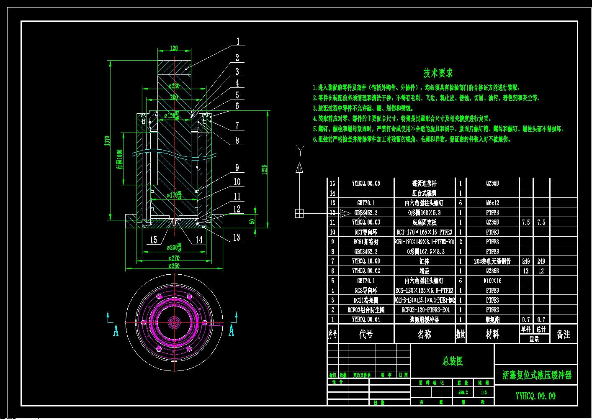Click balloon callout 8 on section view
The image size is (592, 419).
(x=237, y=141)
